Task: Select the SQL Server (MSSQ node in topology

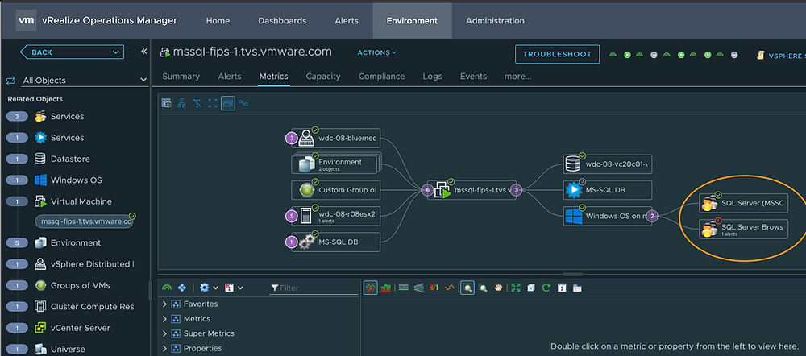Action: click(743, 203)
